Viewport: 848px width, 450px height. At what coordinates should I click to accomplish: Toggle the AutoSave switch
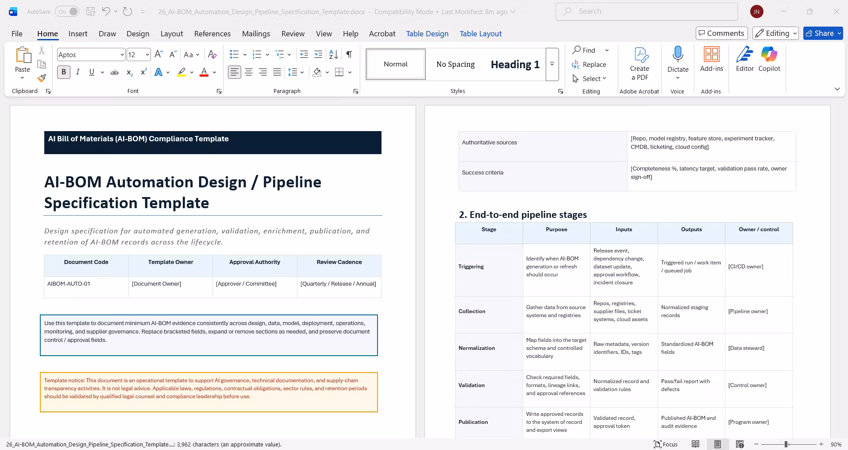point(67,12)
